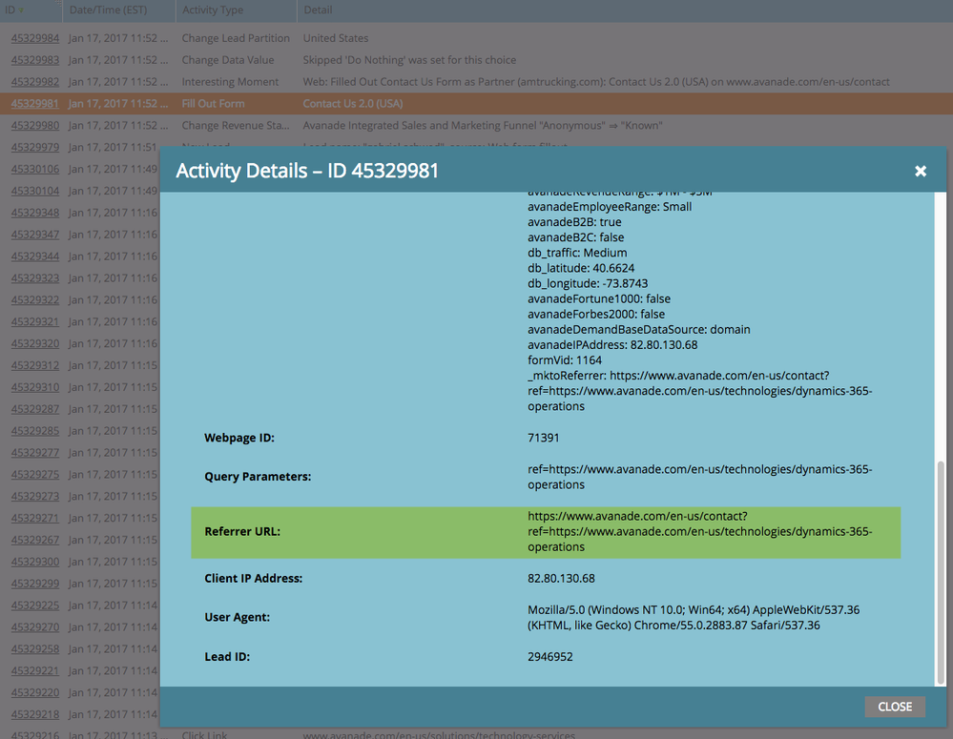Click the sort arrow in the ID column header
The height and width of the screenshot is (739, 953).
[23, 10]
